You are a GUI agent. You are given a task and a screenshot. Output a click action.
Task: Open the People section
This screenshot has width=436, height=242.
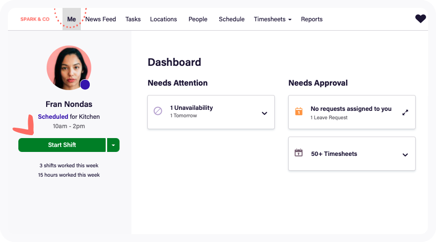(198, 19)
